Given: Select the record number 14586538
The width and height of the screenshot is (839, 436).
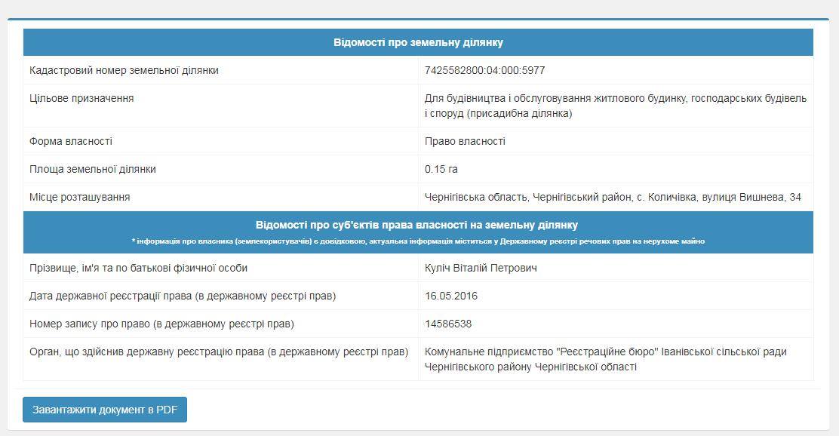Looking at the screenshot, I should 448,324.
